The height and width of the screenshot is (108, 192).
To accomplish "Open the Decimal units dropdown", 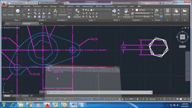I will [x=154, y=99].
